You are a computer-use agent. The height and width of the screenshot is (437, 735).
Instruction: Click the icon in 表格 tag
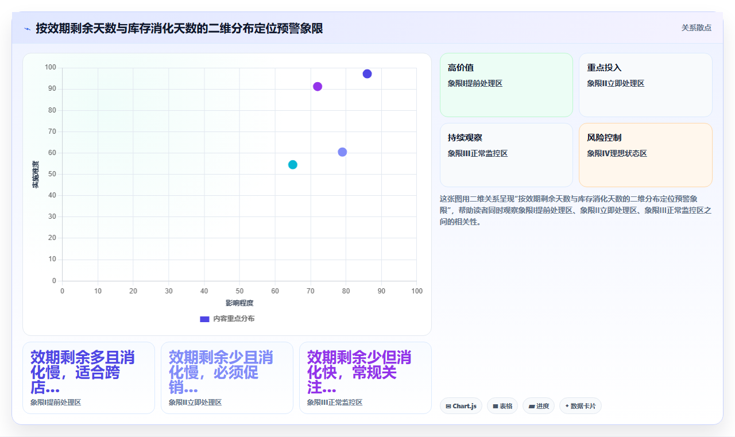(495, 407)
